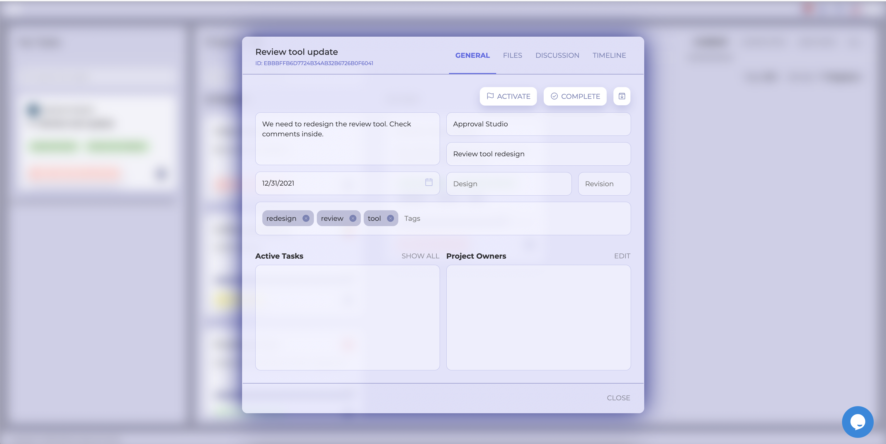Image resolution: width=886 pixels, height=444 pixels.
Task: Click SHOW ALL for Active Tasks
Action: click(420, 256)
